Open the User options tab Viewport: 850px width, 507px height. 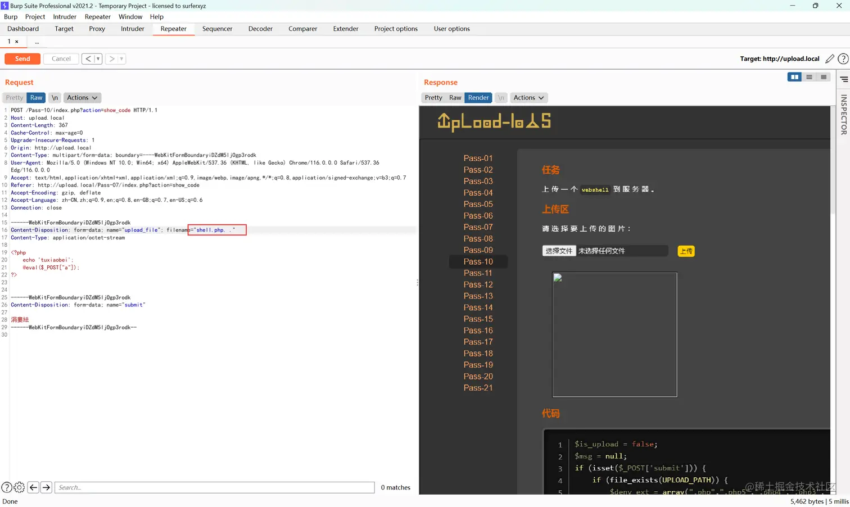click(x=451, y=29)
